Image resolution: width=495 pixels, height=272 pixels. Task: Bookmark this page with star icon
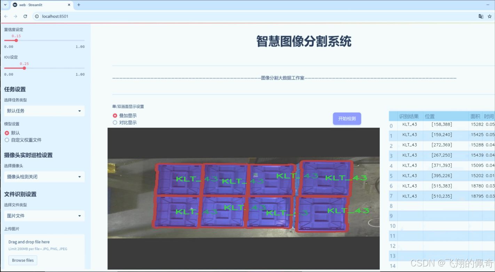[x=489, y=16]
